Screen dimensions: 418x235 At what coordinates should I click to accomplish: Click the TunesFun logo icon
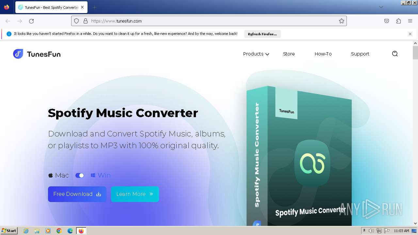click(x=18, y=54)
